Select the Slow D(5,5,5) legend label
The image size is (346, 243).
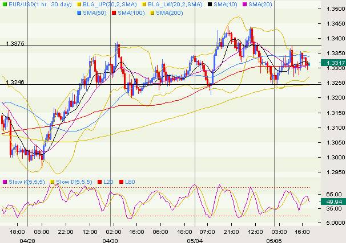click(74, 182)
